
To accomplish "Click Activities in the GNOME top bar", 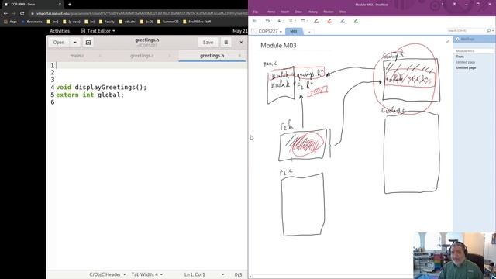I will tap(60, 31).
